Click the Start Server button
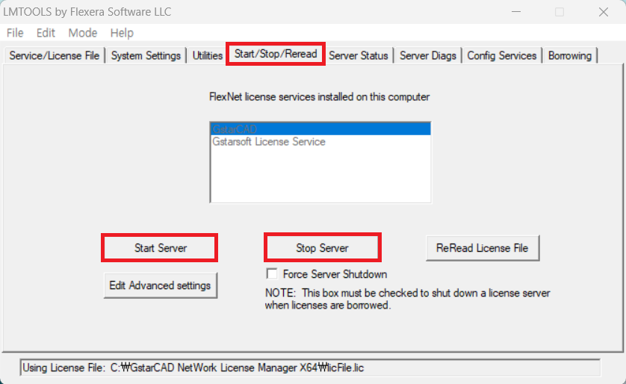This screenshot has width=626, height=384. [x=160, y=248]
